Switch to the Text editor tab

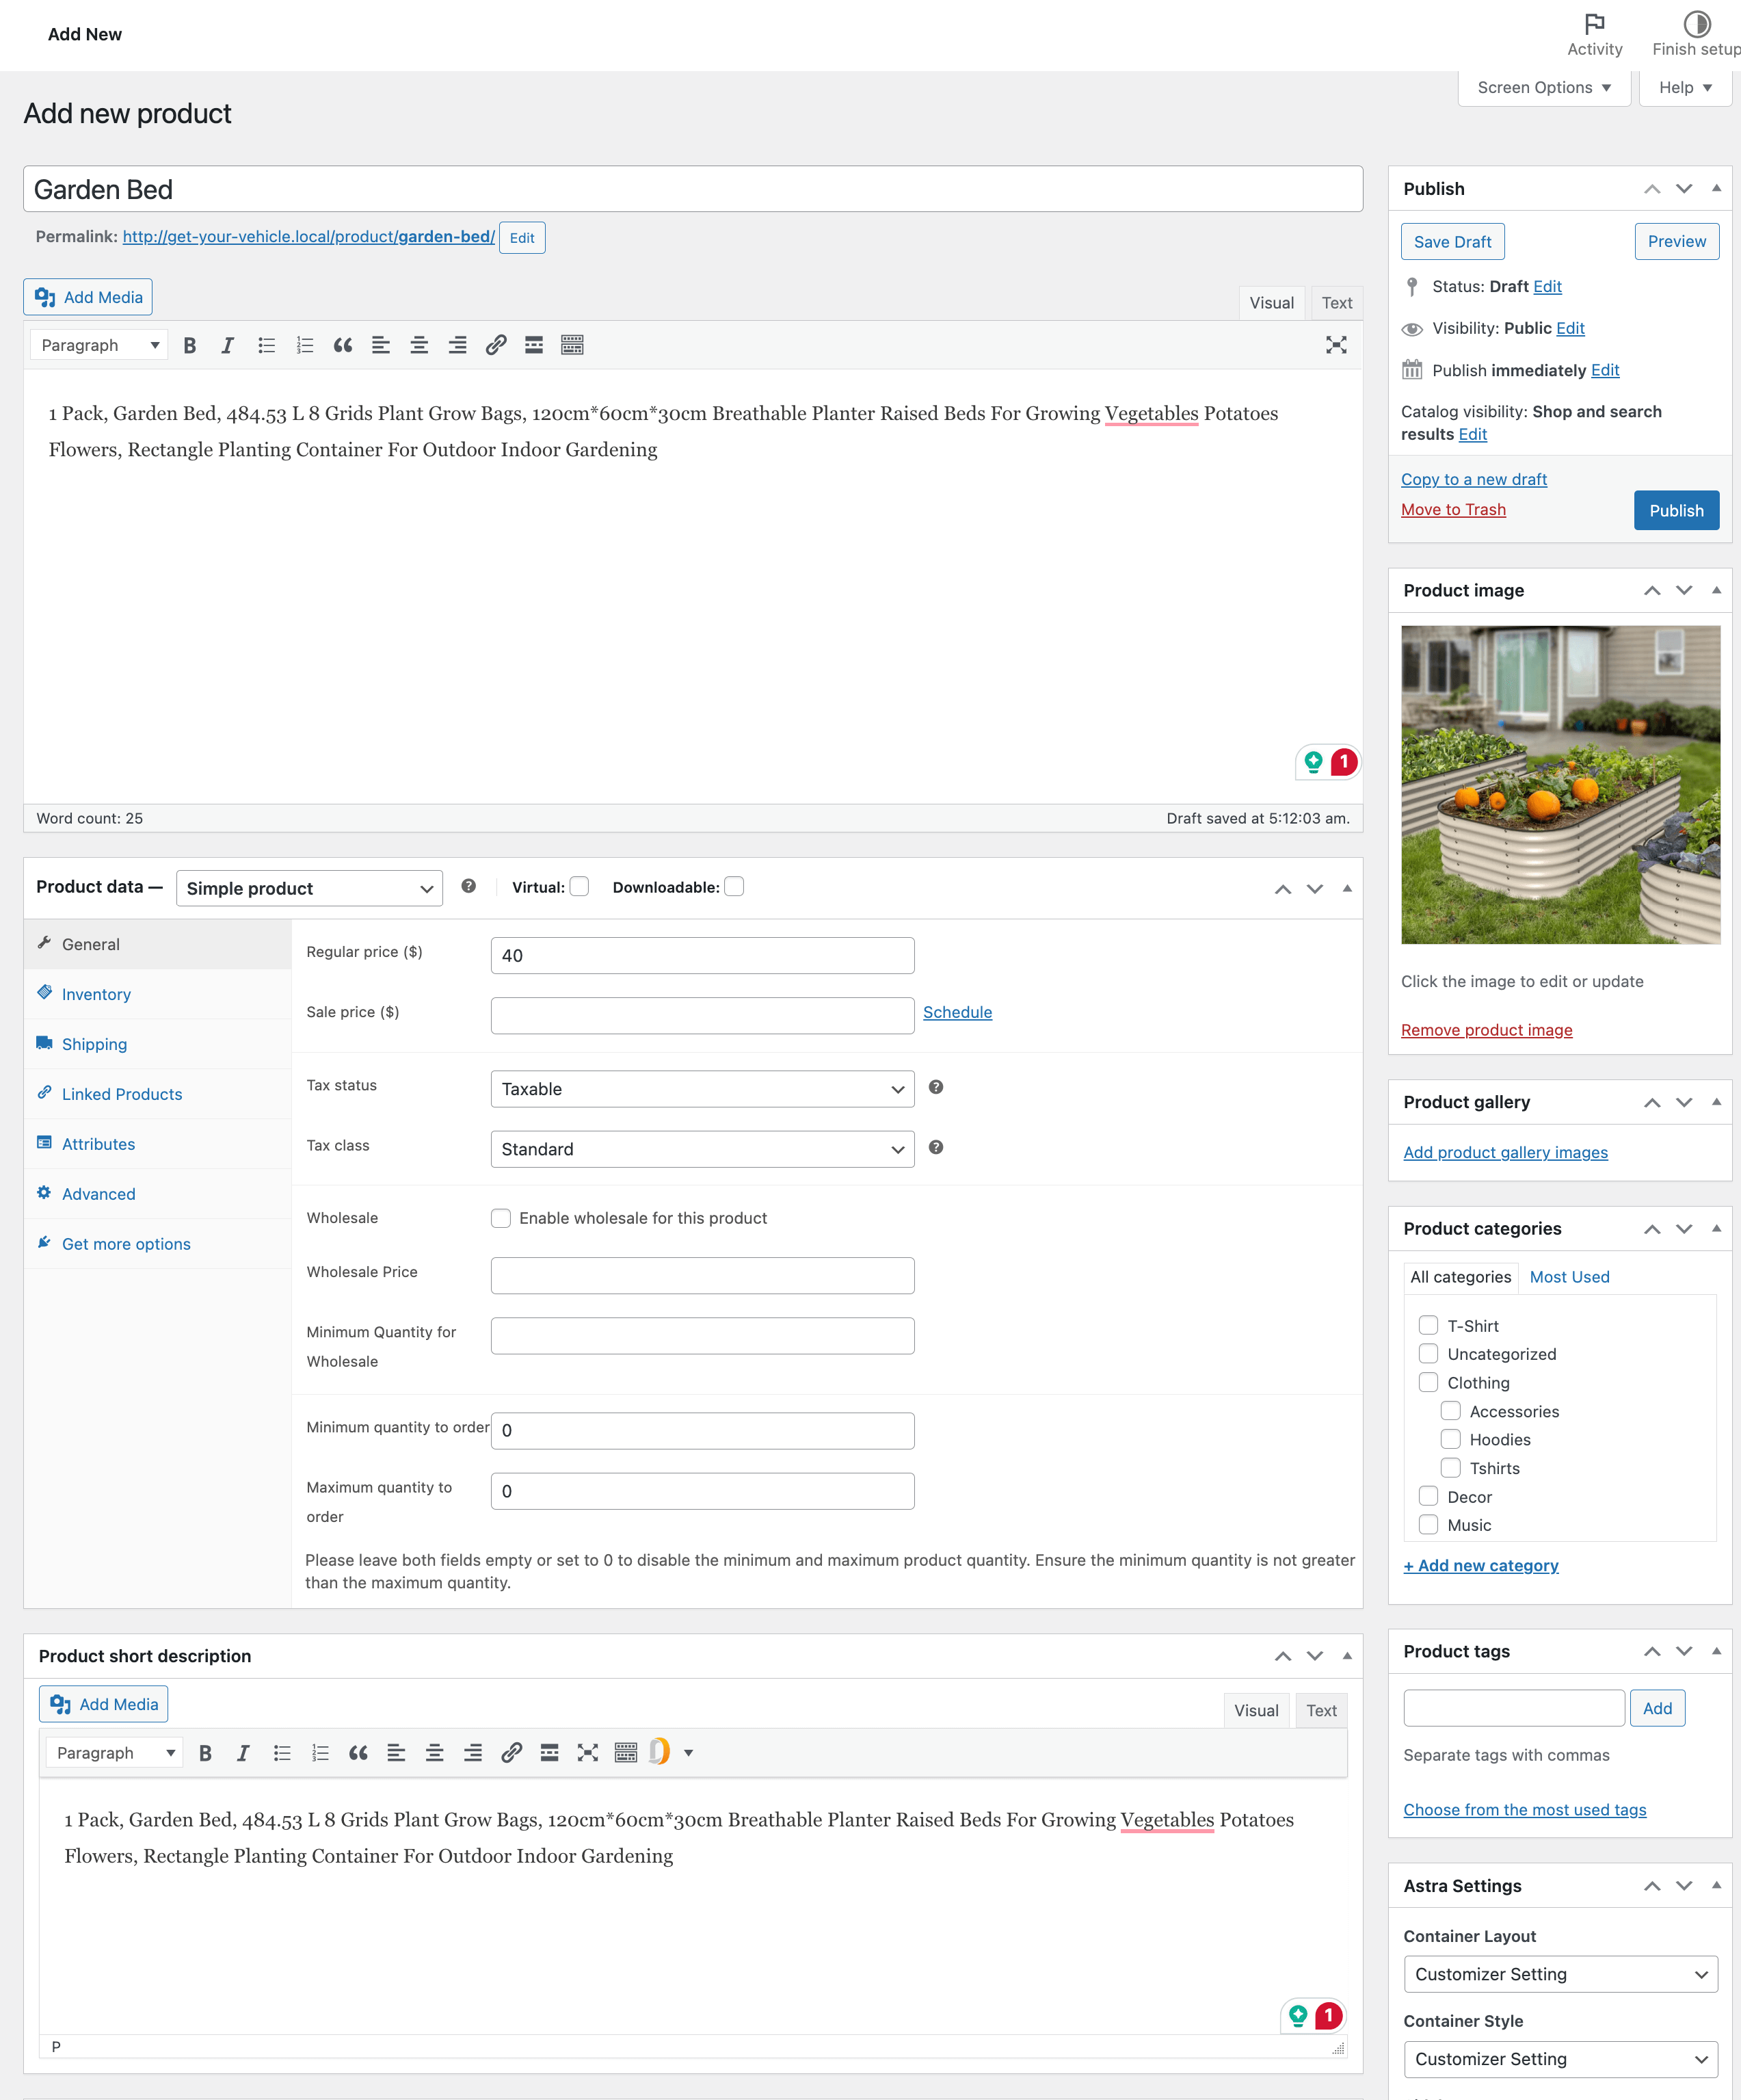click(1336, 302)
